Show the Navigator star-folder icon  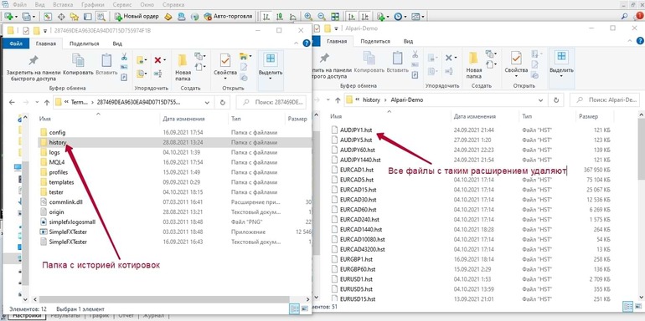coord(74,17)
